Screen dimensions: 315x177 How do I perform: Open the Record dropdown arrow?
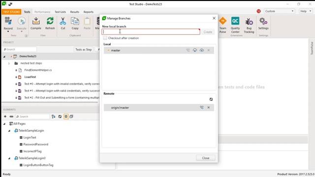[8, 31]
